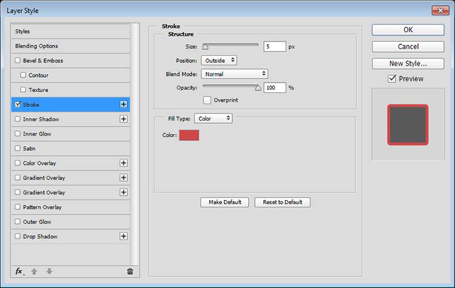
Task: Uncheck the Preview checkbox
Action: click(392, 78)
